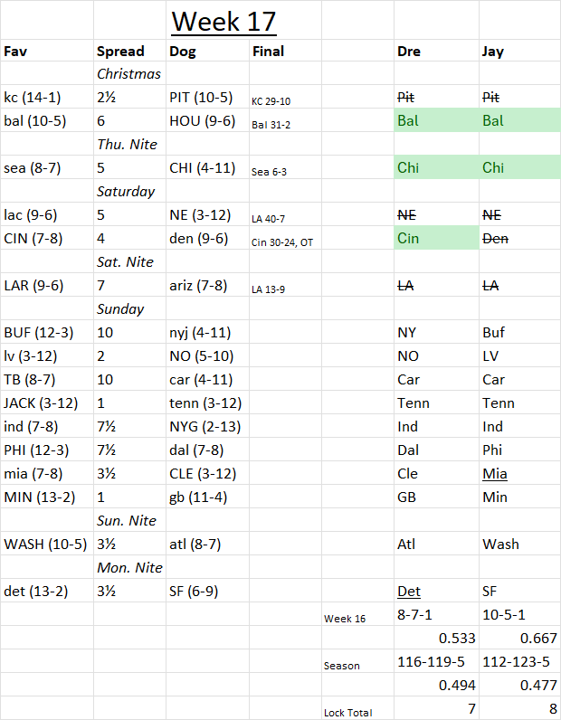The image size is (561, 720).
Task: Click the Fav column header cell
Action: click(47, 51)
